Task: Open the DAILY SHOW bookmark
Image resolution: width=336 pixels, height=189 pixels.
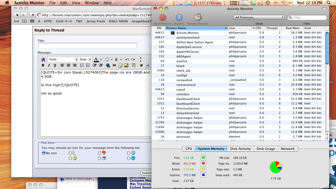Action: point(118,21)
